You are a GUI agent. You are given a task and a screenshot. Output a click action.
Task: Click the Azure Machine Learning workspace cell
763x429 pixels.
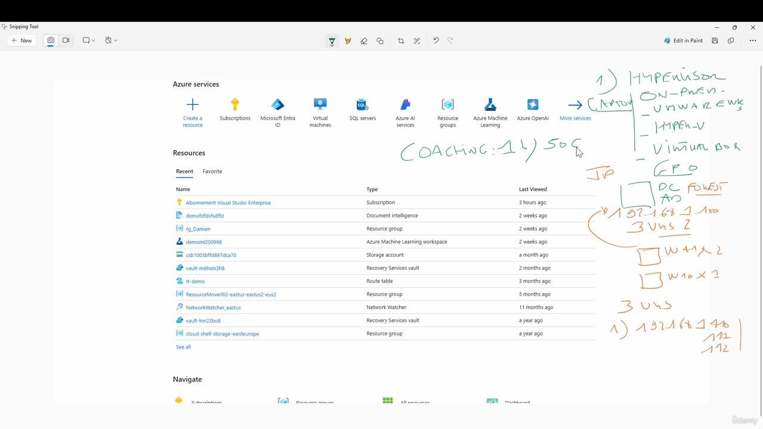click(407, 242)
